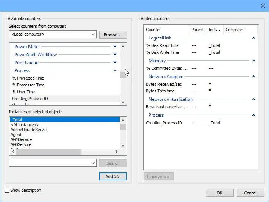Viewport: 269px width, 202px height.
Task: Select added counter Bytes Total/sec
Action: [x=201, y=91]
